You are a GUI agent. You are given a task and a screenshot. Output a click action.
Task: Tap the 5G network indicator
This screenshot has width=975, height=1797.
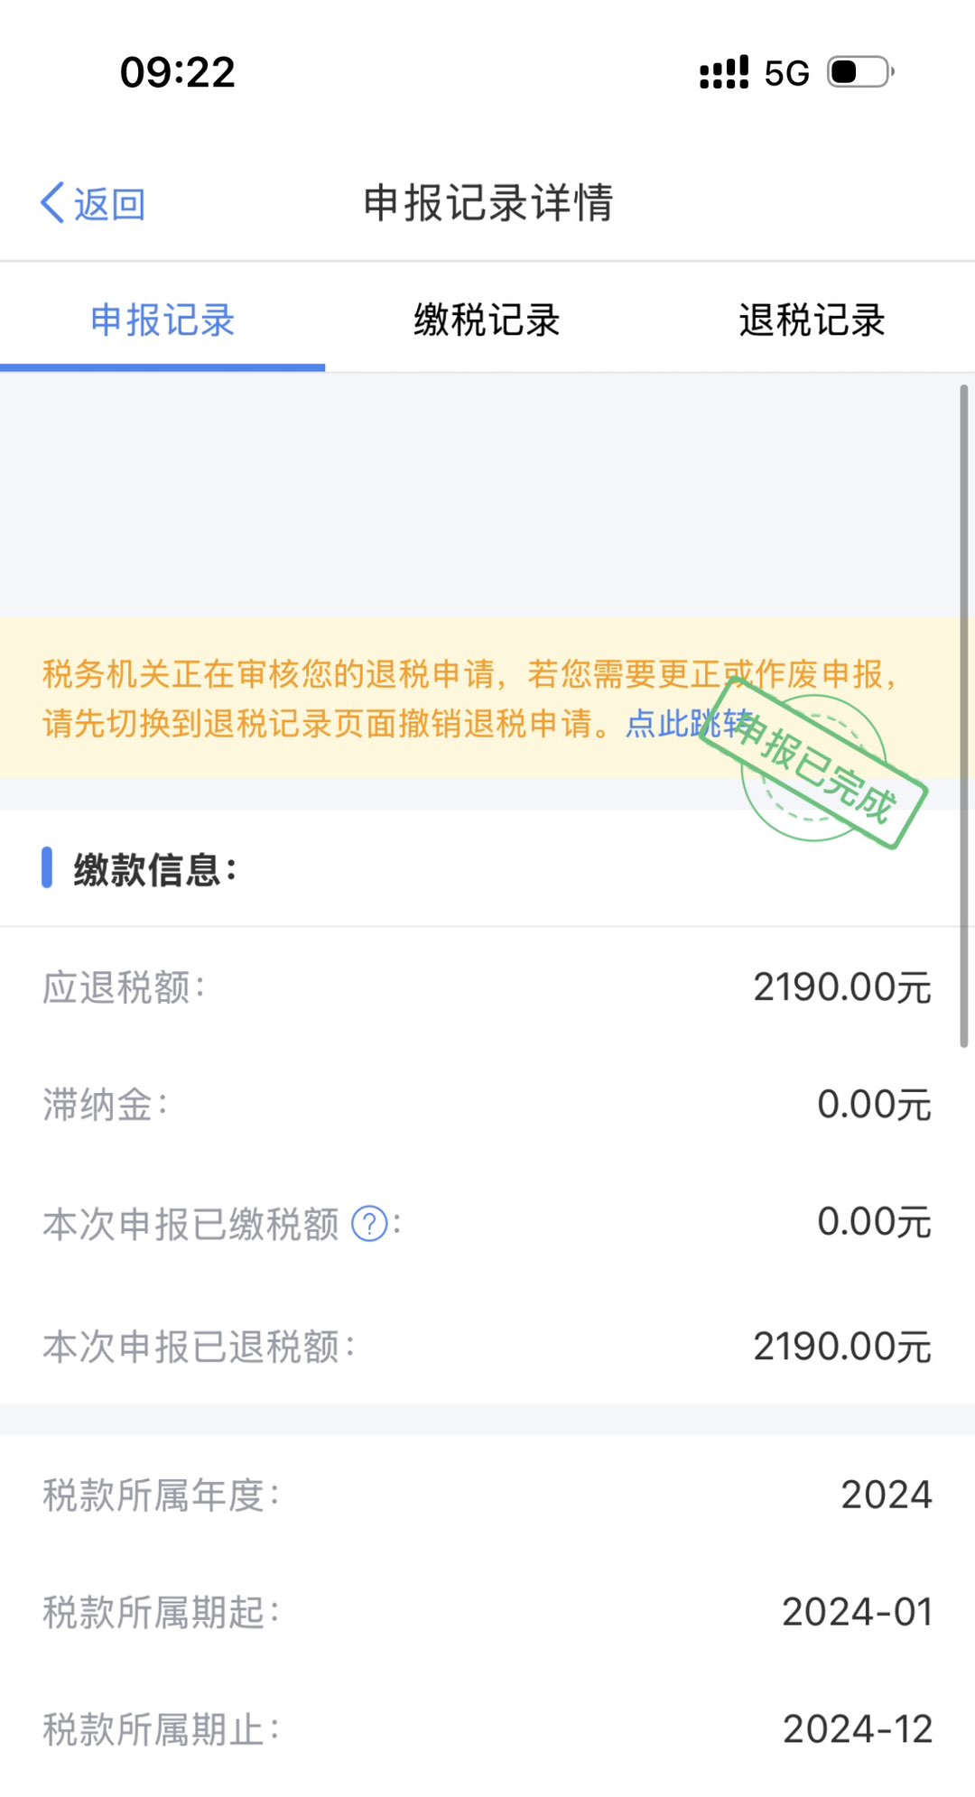786,73
